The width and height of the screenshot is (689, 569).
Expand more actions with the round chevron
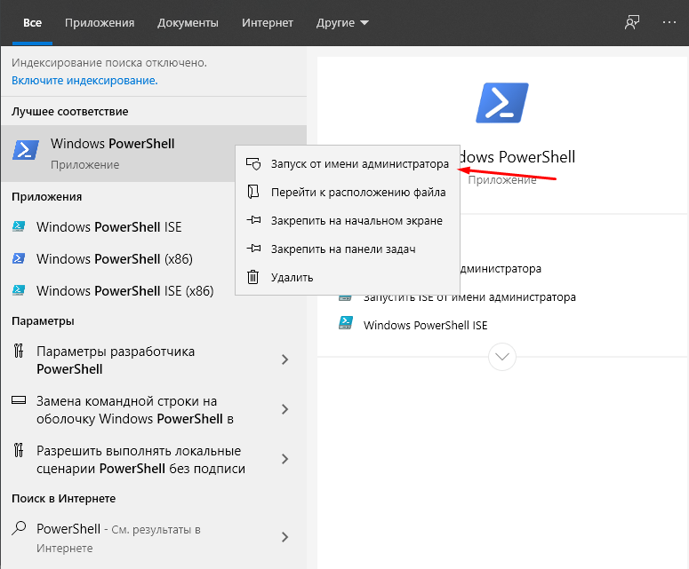(501, 357)
